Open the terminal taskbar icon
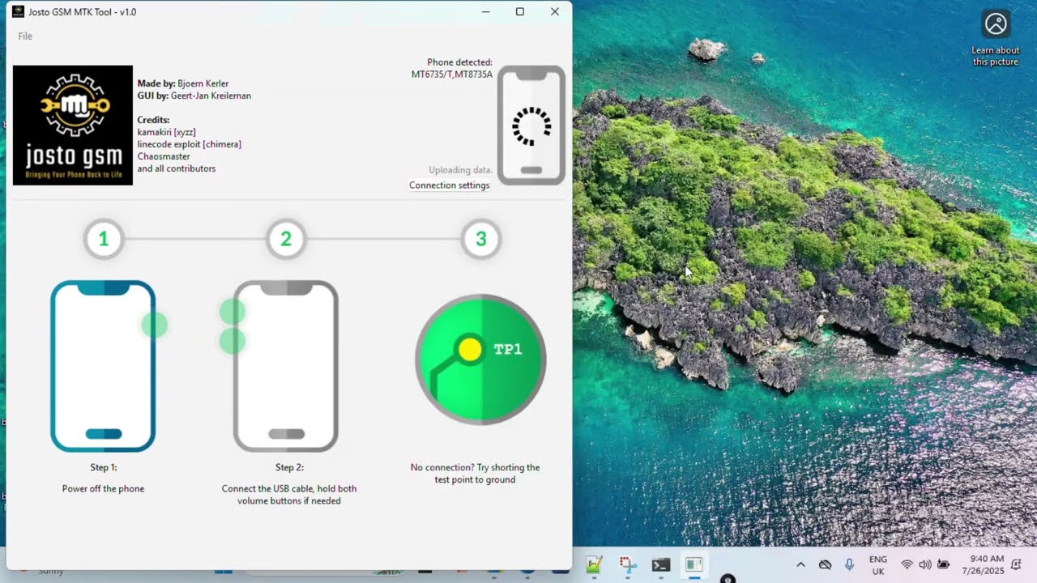The image size is (1037, 583). (661, 565)
